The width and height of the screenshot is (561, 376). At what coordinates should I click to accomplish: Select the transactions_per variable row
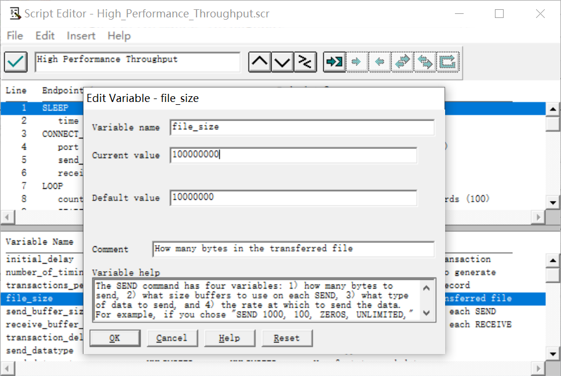(x=42, y=286)
